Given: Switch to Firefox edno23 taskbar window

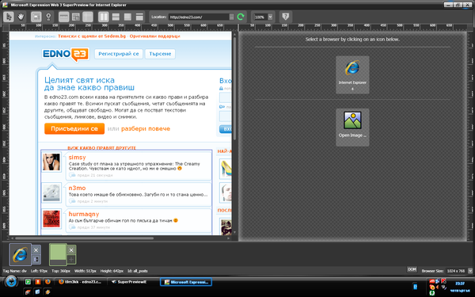Looking at the screenshot, I should click(x=80, y=282).
